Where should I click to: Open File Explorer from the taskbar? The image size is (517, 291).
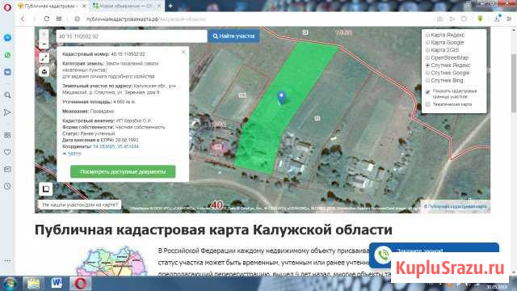(x=33, y=284)
